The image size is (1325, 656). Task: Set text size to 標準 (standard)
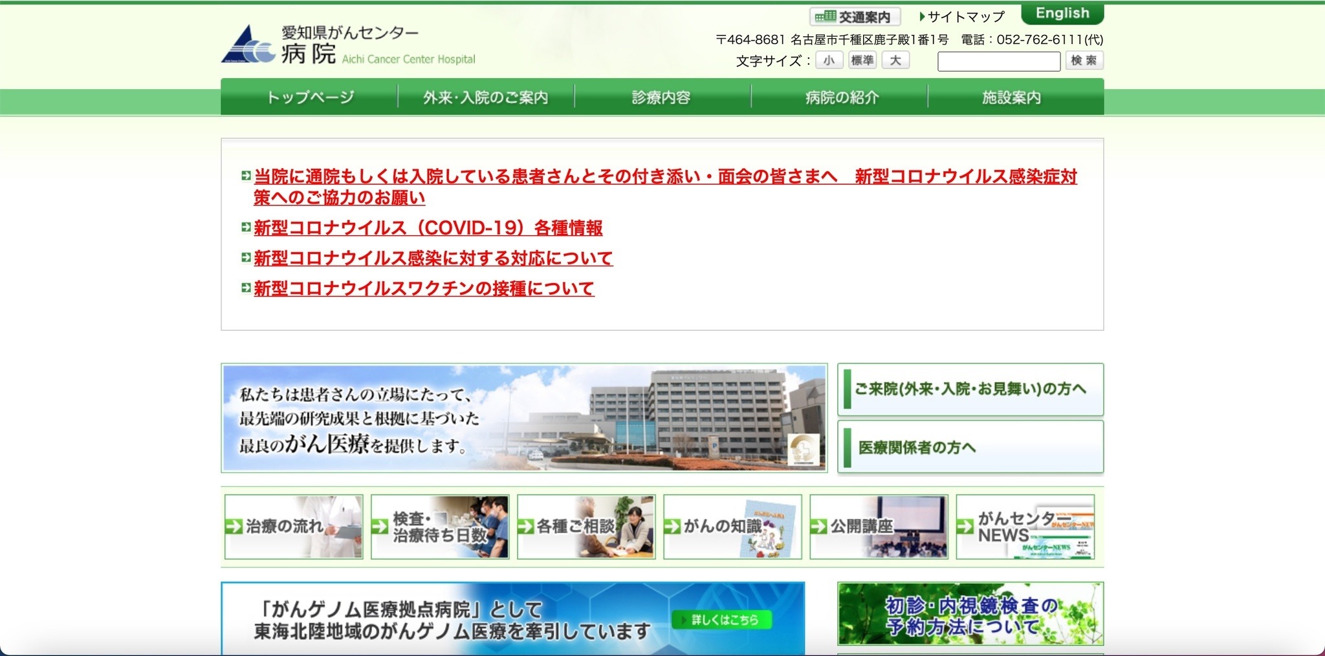coord(862,61)
